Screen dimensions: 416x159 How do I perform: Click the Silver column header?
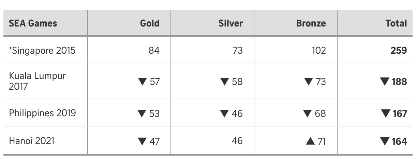point(231,23)
